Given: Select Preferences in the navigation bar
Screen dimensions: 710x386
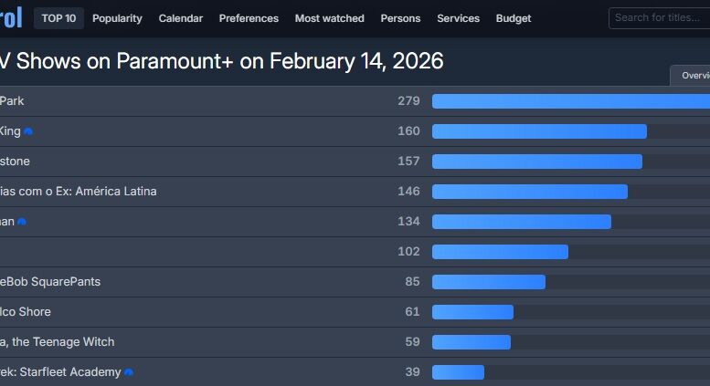Looking at the screenshot, I should (249, 18).
